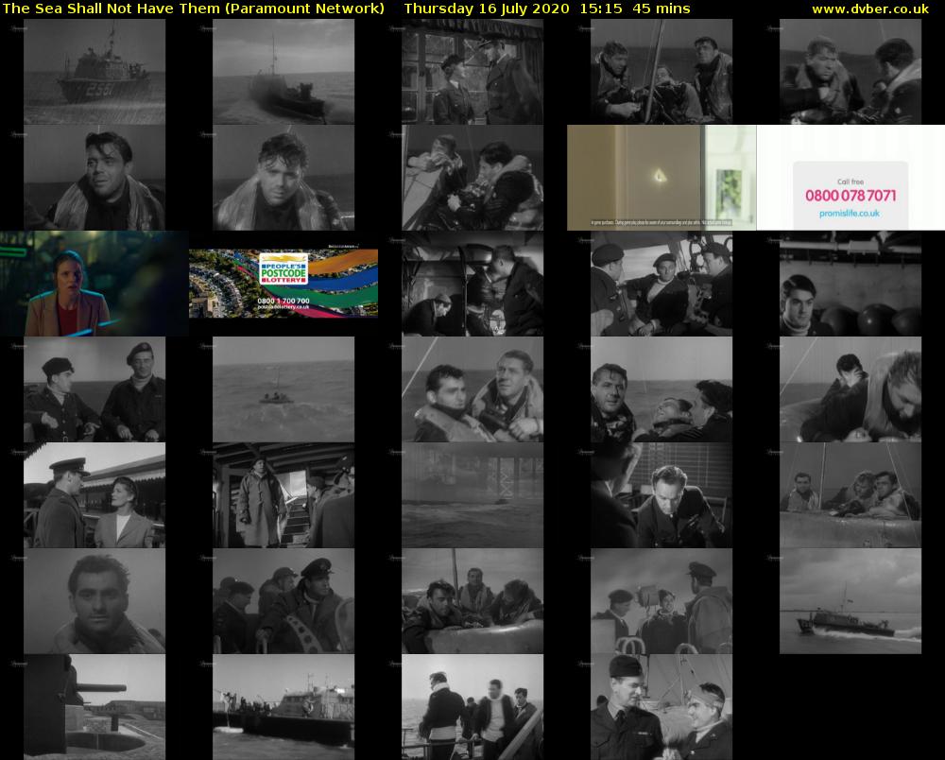Select frame of men leaning over dinghy edge
This screenshot has width=945, height=760.
click(x=472, y=601)
